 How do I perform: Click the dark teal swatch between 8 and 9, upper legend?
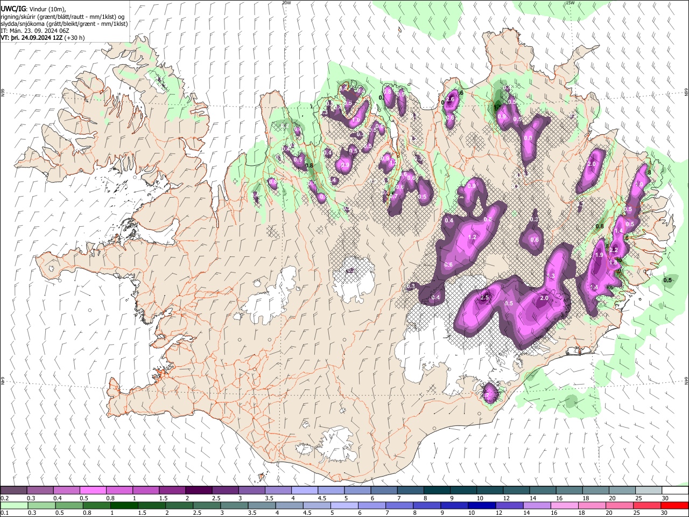[x=437, y=491]
